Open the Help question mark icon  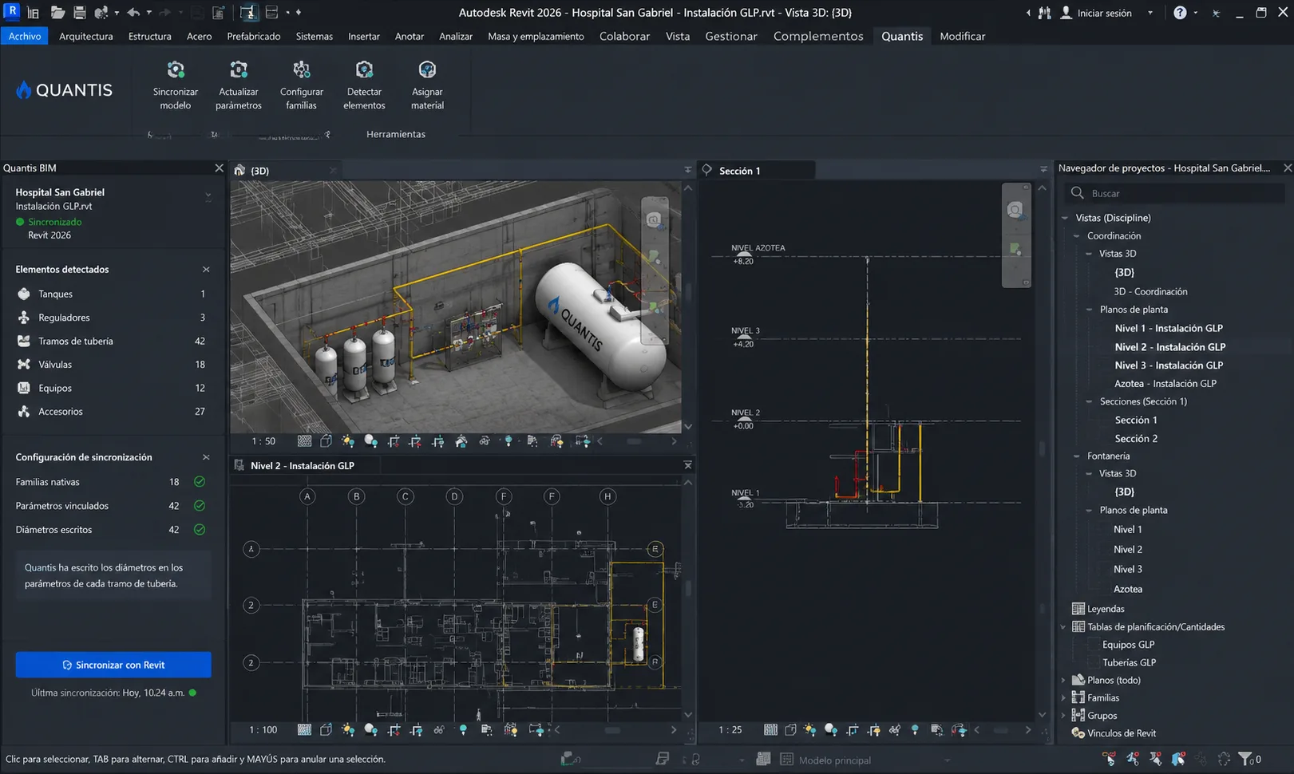(x=1180, y=13)
